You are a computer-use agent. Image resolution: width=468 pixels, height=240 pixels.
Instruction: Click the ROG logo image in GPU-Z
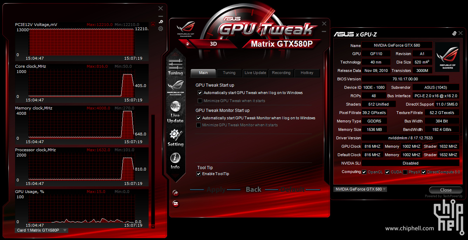[x=447, y=57]
